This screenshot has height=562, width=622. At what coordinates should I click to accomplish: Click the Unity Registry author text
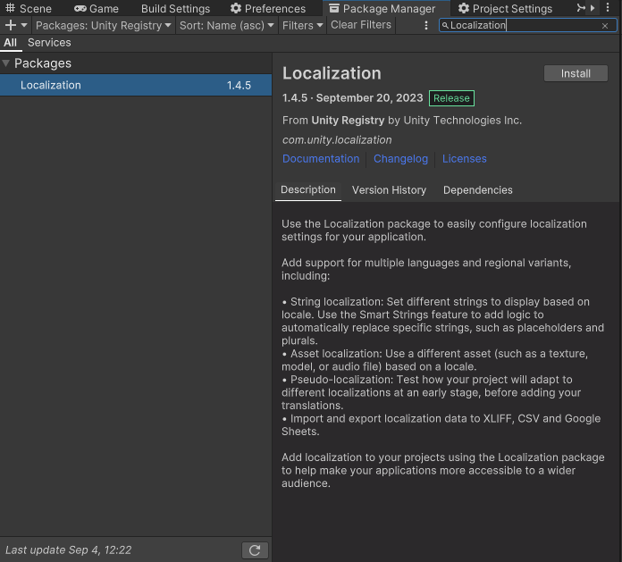pos(348,121)
